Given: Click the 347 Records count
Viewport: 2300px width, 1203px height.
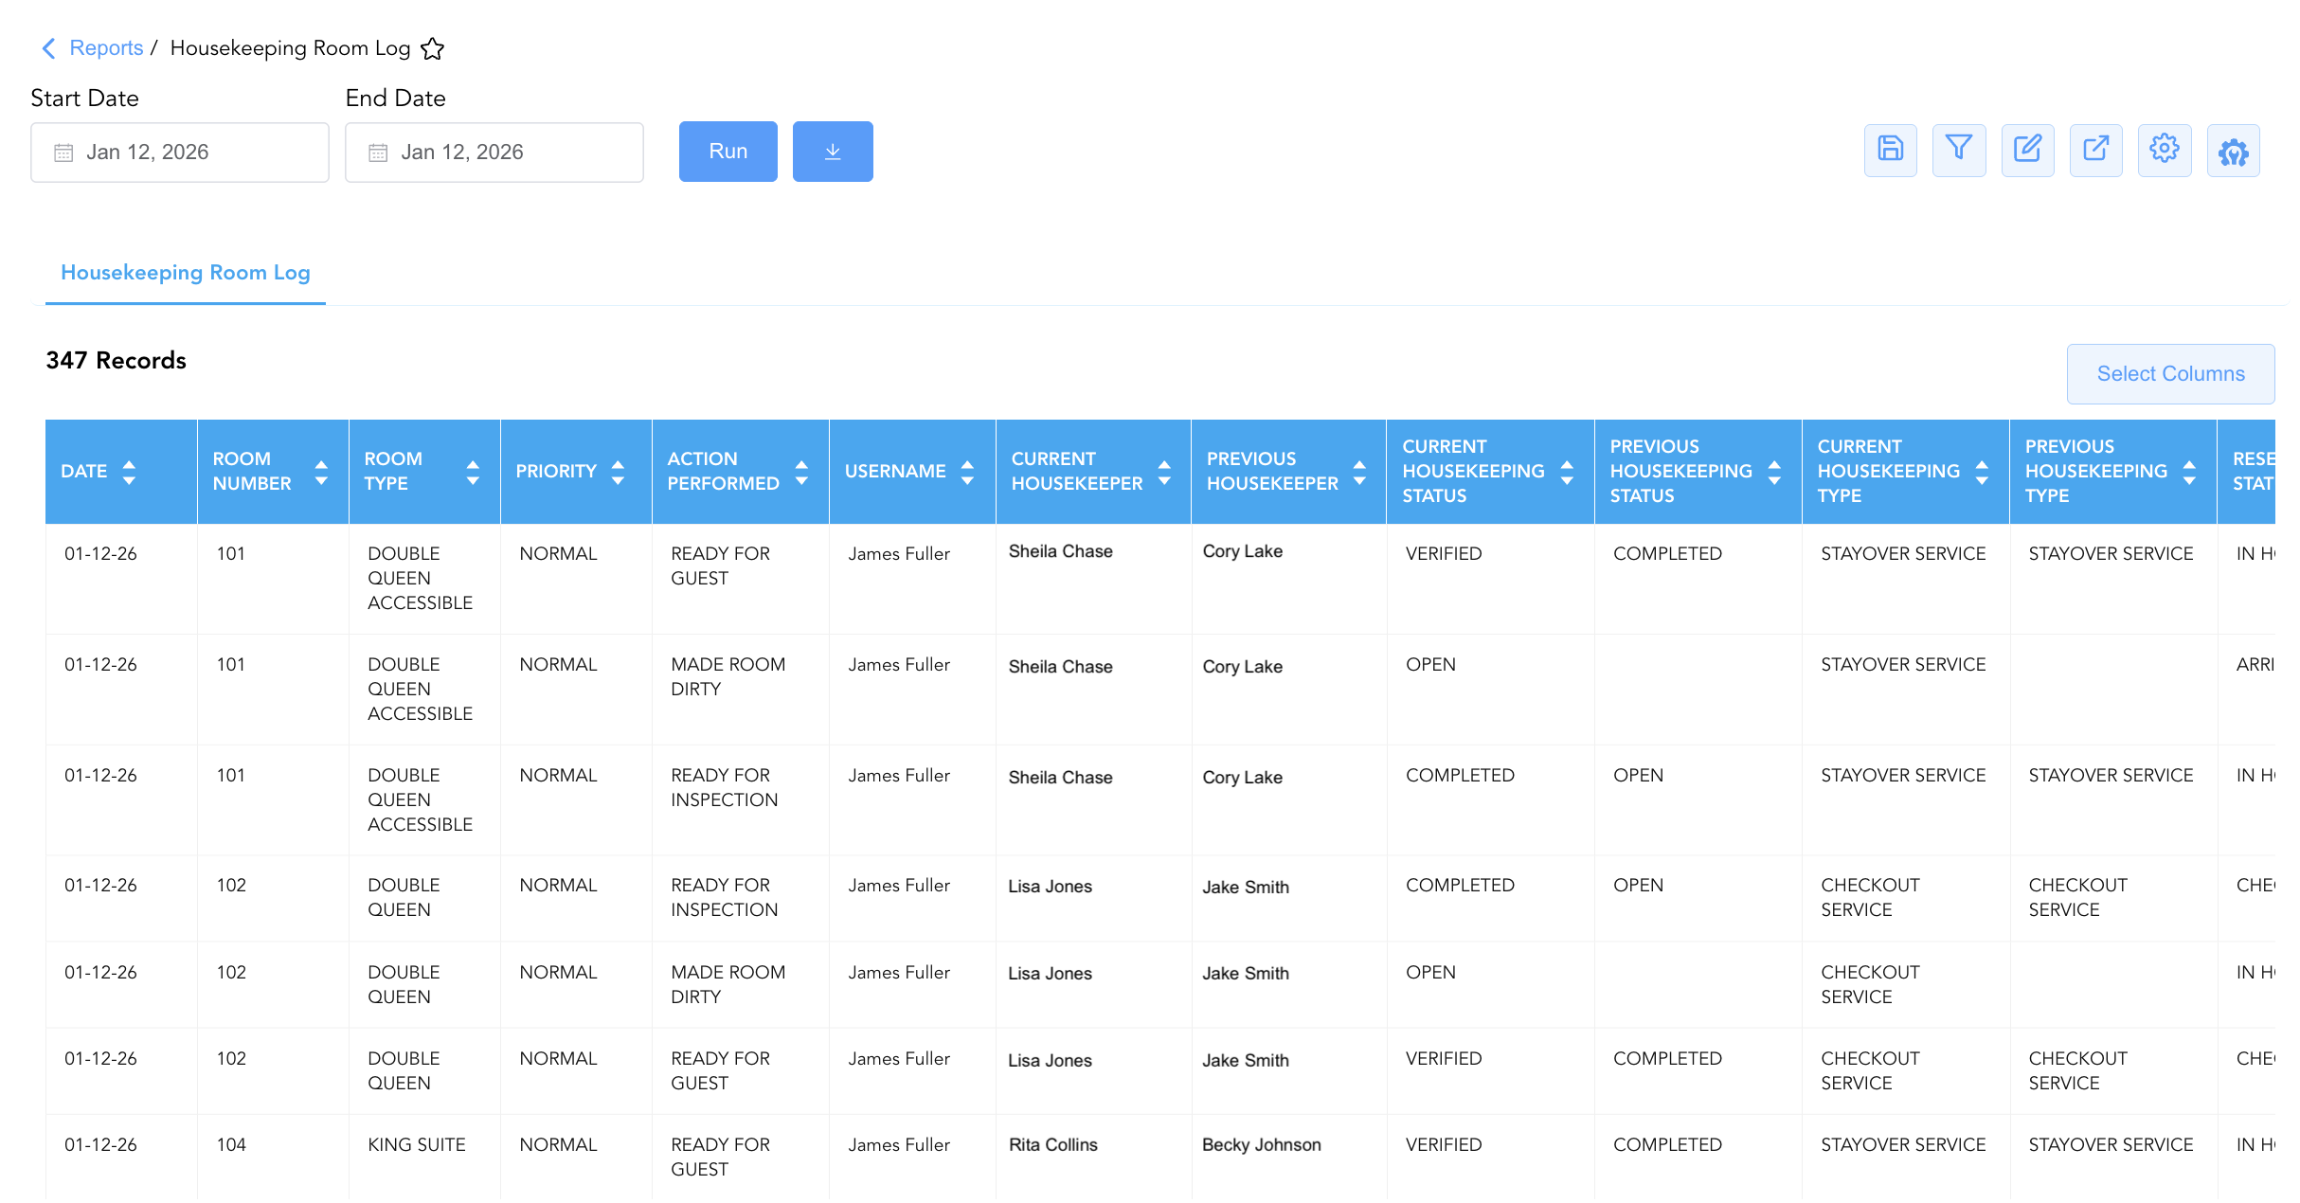Looking at the screenshot, I should 116,361.
